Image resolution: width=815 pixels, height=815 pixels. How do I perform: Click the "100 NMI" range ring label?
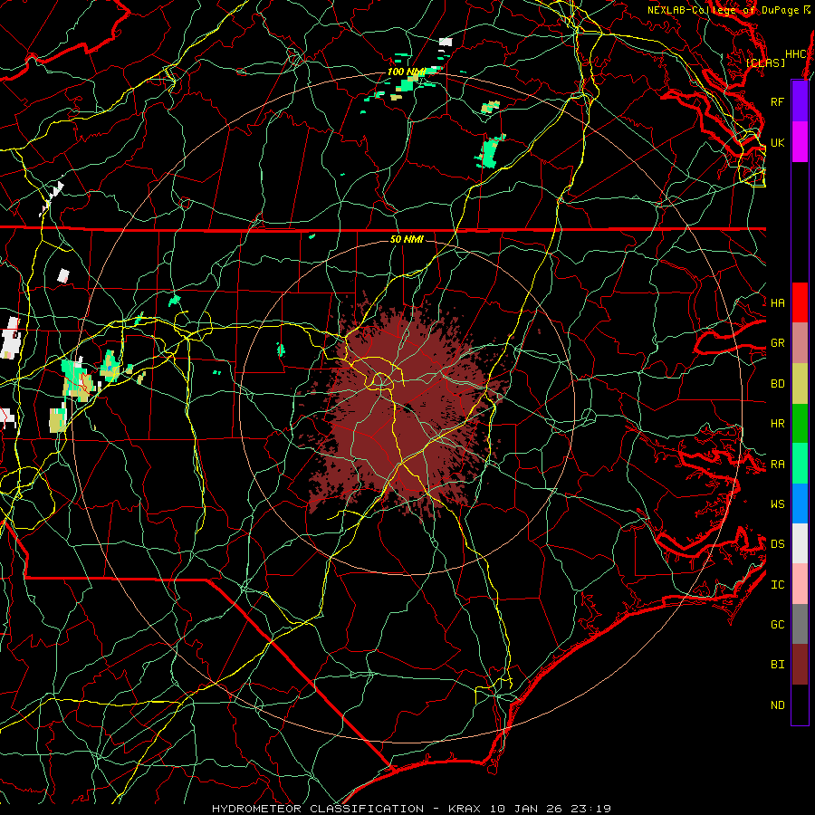coord(406,72)
